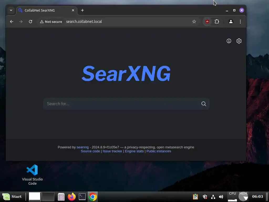Open a new browser tab
The image size is (269, 202).
(82, 10)
